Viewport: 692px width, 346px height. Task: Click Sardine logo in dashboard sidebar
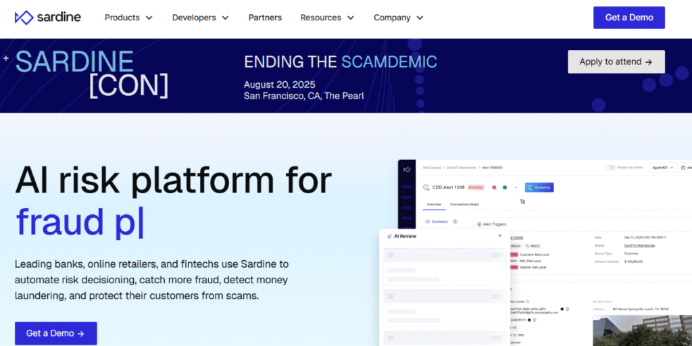tap(407, 170)
